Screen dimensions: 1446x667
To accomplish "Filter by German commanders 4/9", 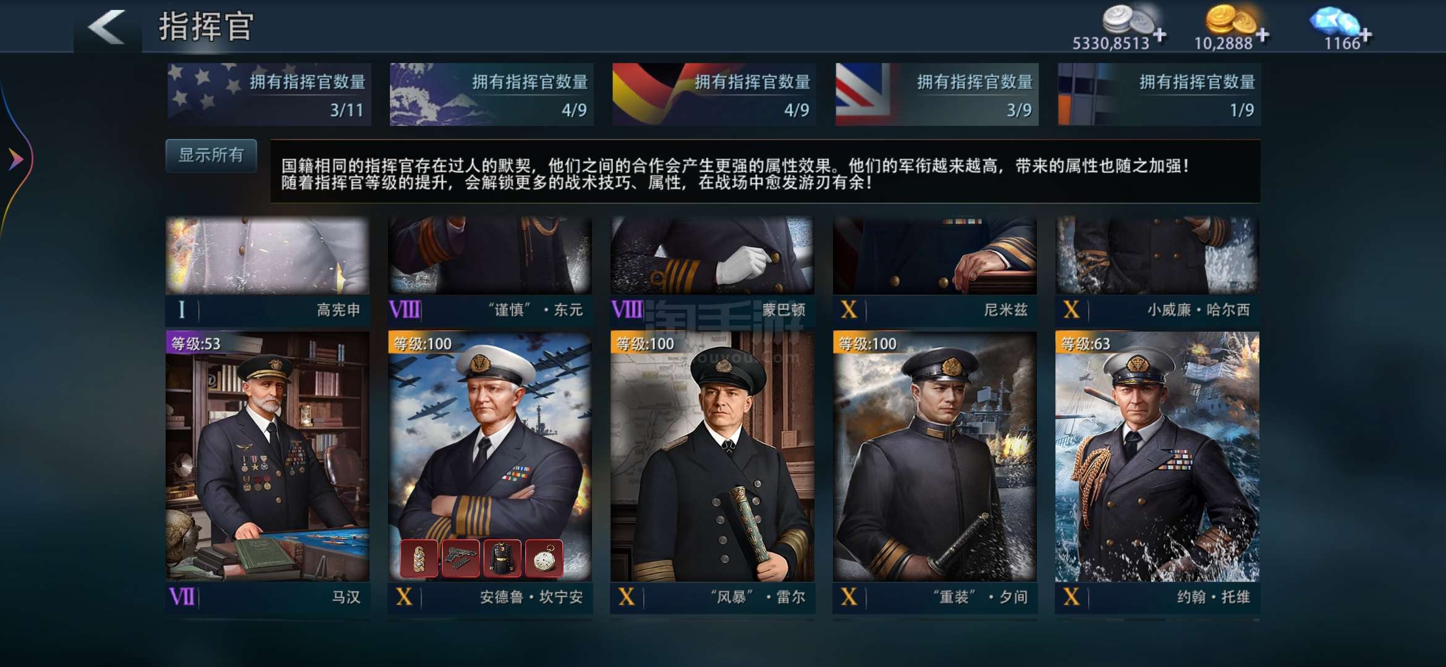I will 714,94.
